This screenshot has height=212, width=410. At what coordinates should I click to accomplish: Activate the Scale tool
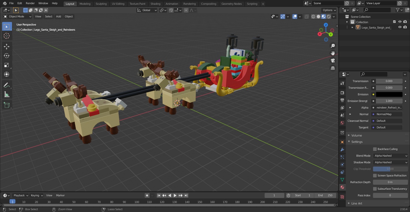[7, 65]
